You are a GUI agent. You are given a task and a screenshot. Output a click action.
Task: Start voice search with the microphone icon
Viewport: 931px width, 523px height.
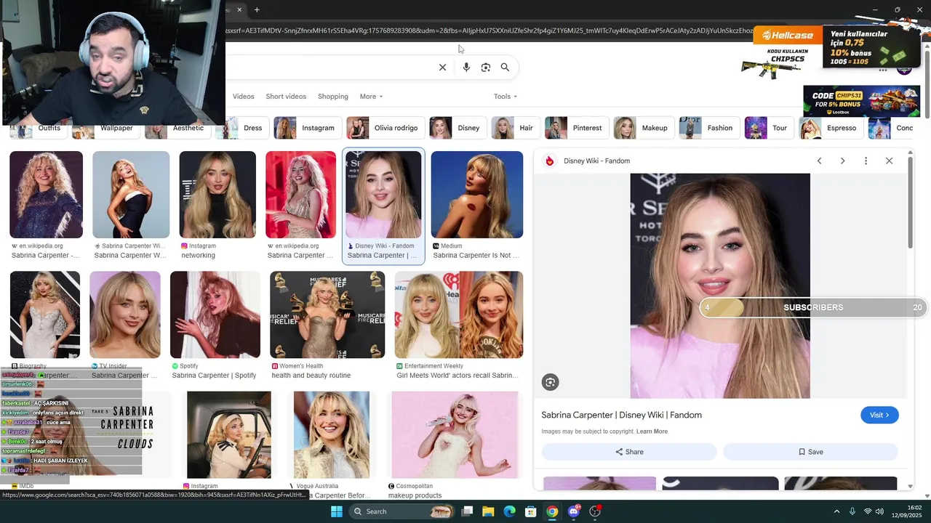click(466, 68)
